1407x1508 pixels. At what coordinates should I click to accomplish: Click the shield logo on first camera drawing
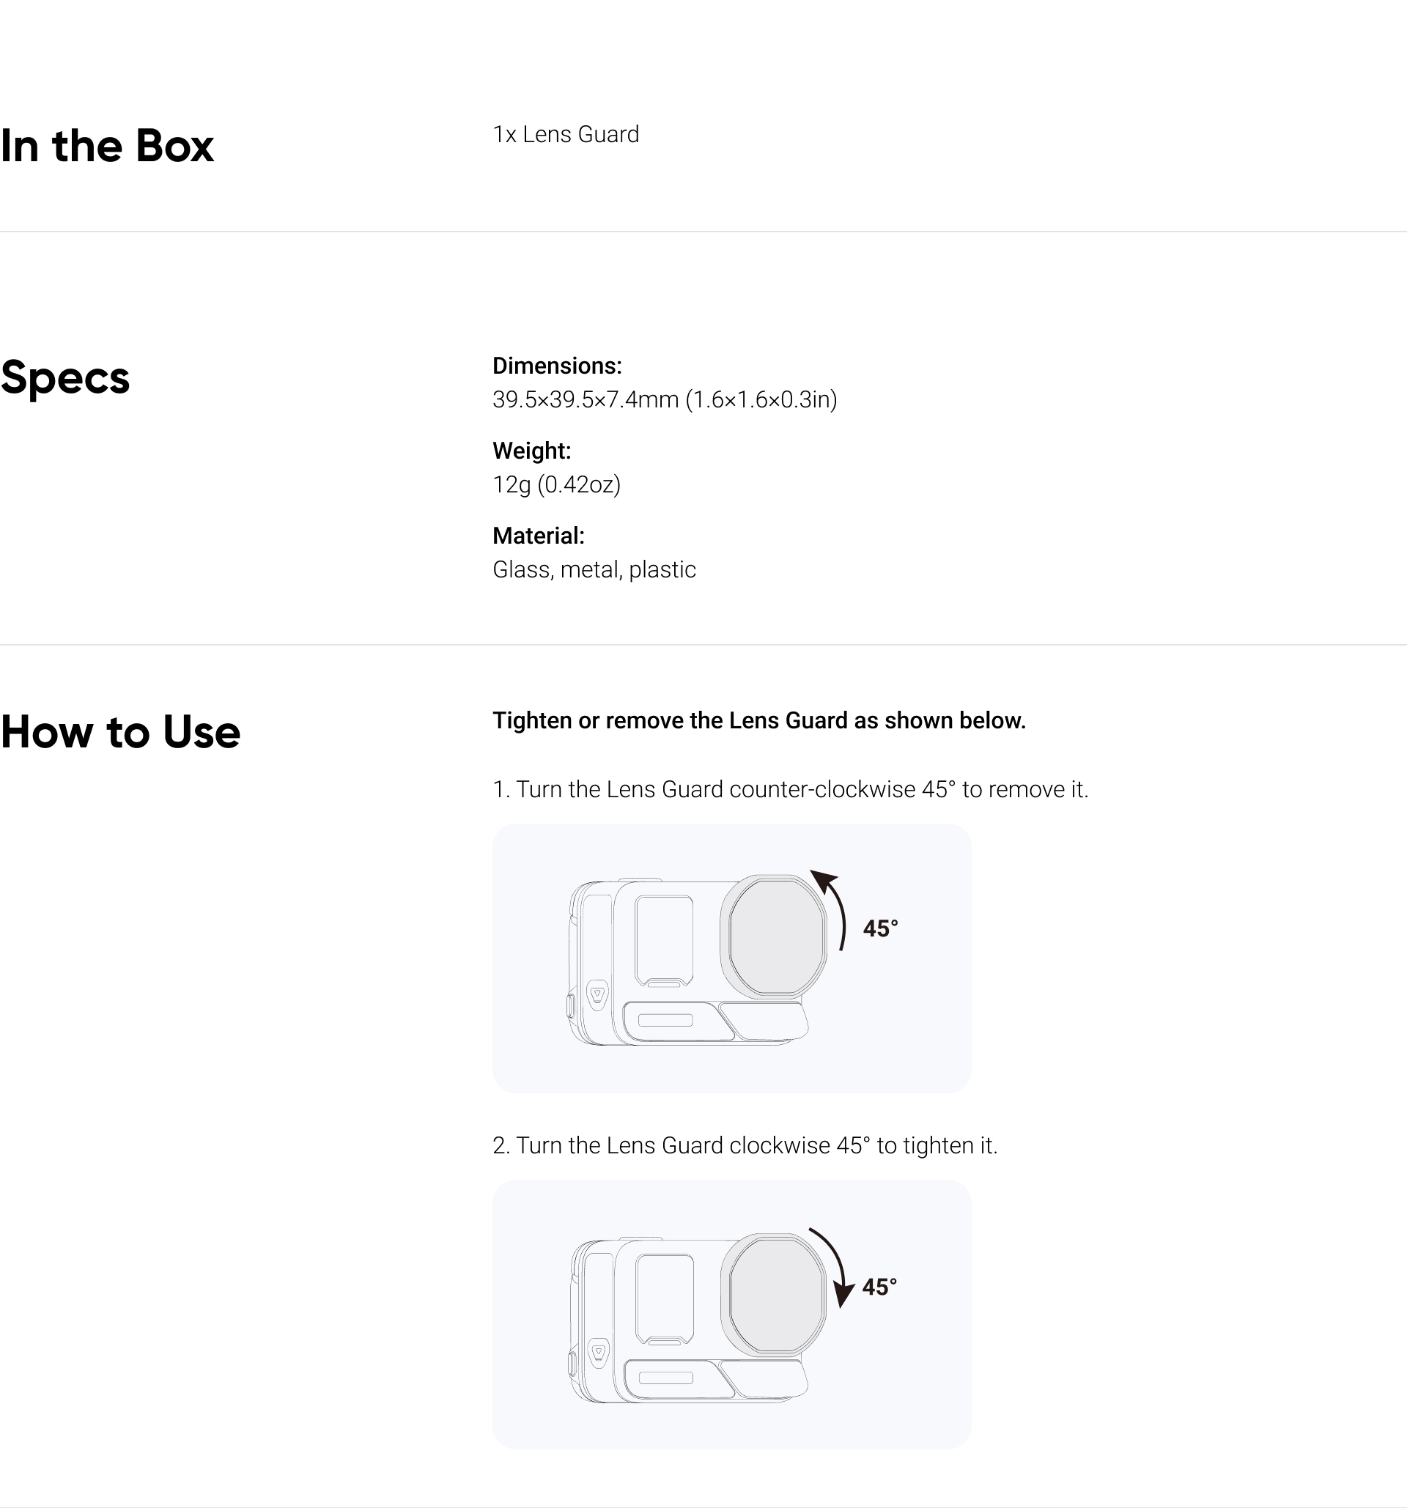click(x=598, y=994)
